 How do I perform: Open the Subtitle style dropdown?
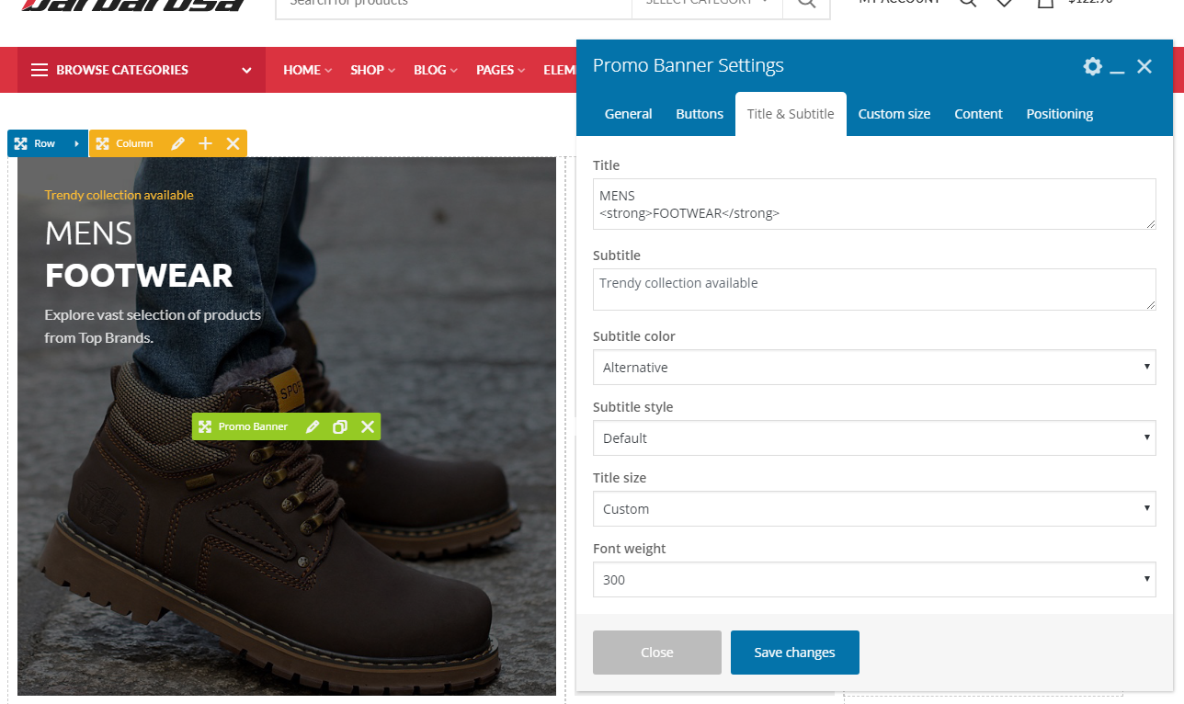coord(874,437)
